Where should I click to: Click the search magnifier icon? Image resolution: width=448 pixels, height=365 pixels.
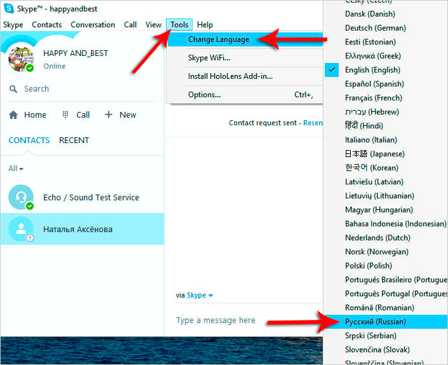pyautogui.click(x=13, y=89)
